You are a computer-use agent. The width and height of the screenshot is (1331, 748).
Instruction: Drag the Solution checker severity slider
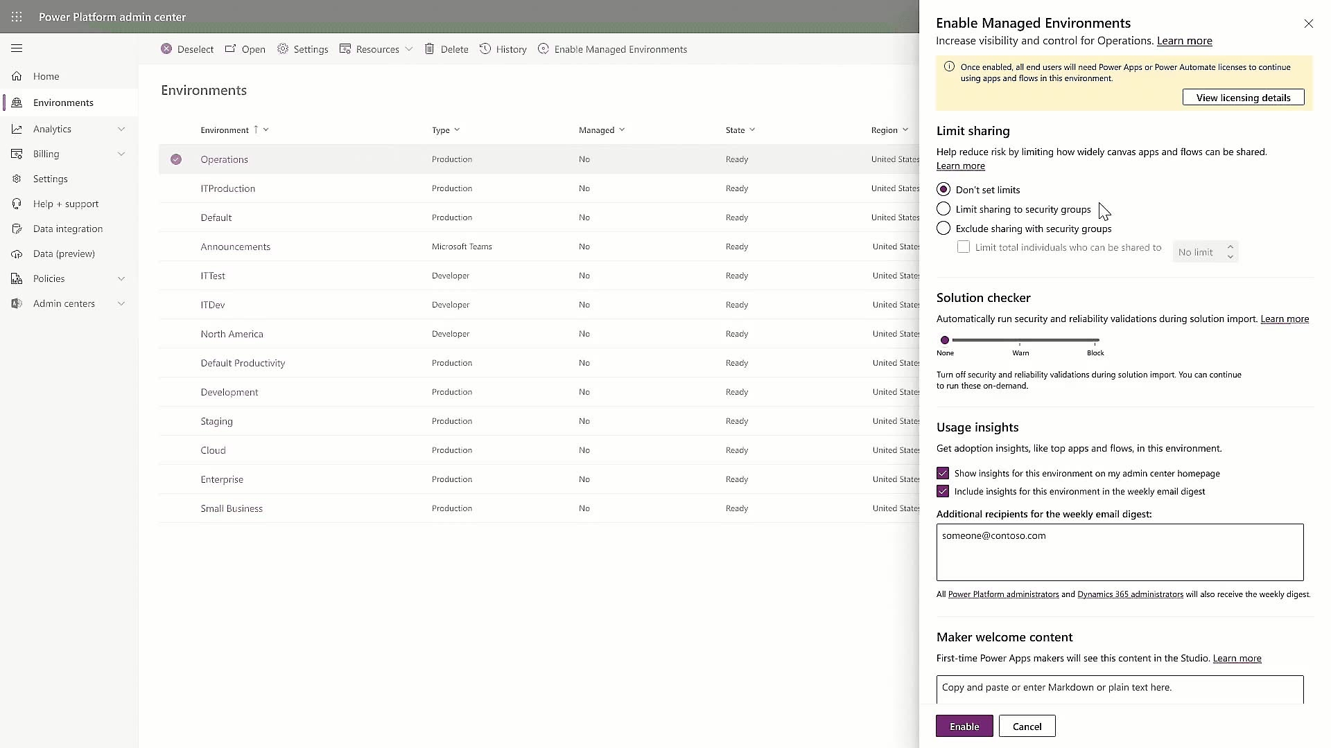click(946, 339)
